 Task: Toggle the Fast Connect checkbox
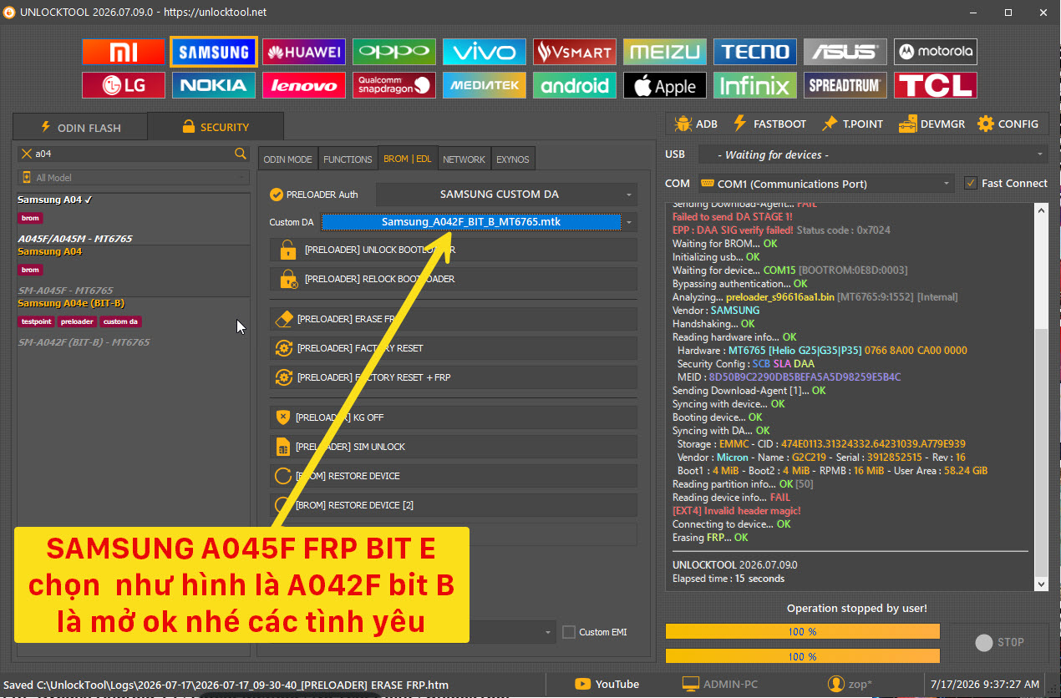[1005, 183]
